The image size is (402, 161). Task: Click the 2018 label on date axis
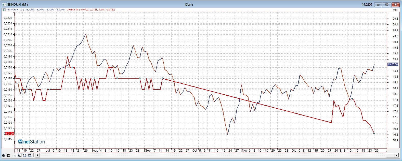338,150
